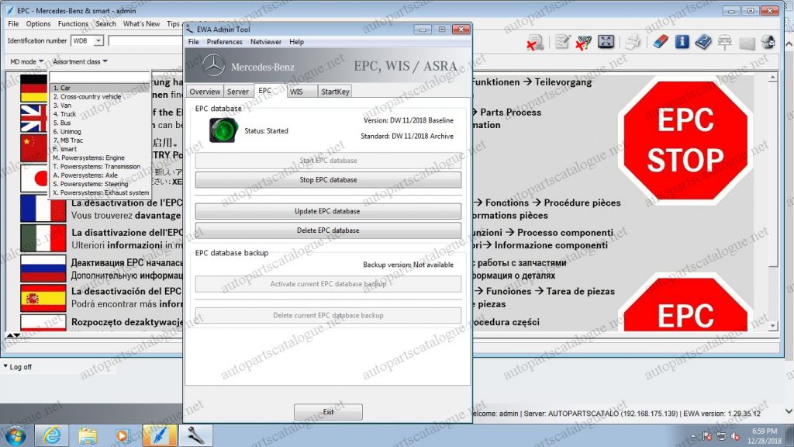This screenshot has width=794, height=447.
Task: Switch to the WIS tab
Action: pos(302,92)
